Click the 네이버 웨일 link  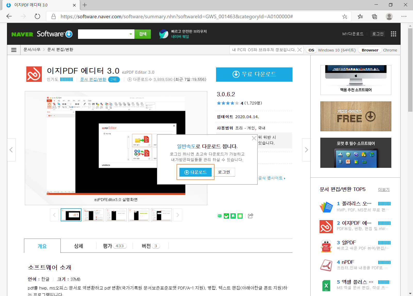point(180,37)
